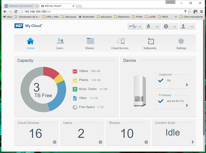Screen dimensions: 206x153
Task: Add a new user with plus icon
Action: click(100, 142)
